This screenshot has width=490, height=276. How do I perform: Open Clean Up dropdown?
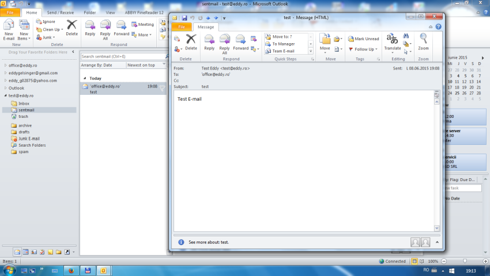click(x=50, y=30)
